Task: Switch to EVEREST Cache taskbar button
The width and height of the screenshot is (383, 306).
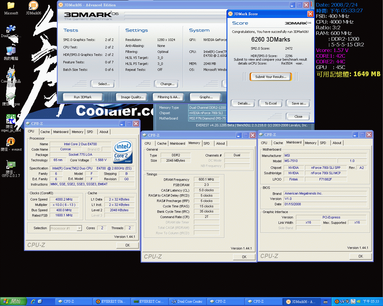Action: [149, 302]
